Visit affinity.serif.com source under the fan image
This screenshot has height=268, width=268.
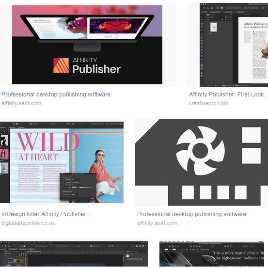coord(157,223)
